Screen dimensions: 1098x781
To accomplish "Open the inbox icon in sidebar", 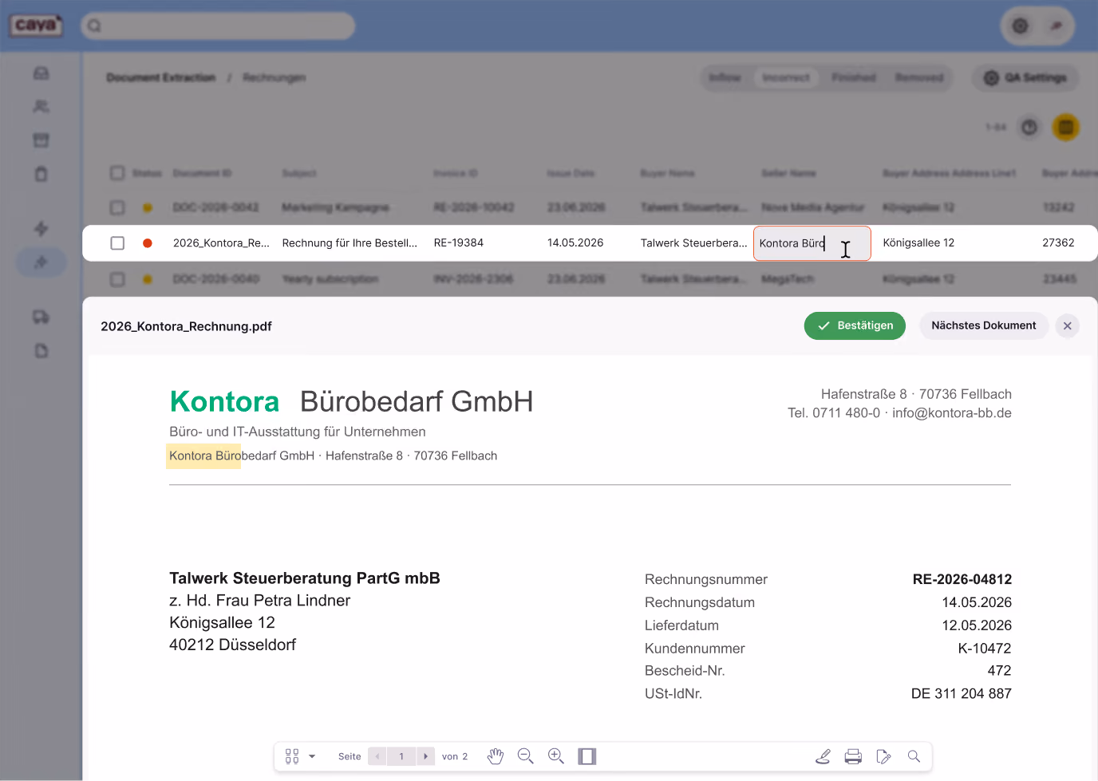I will pos(41,73).
